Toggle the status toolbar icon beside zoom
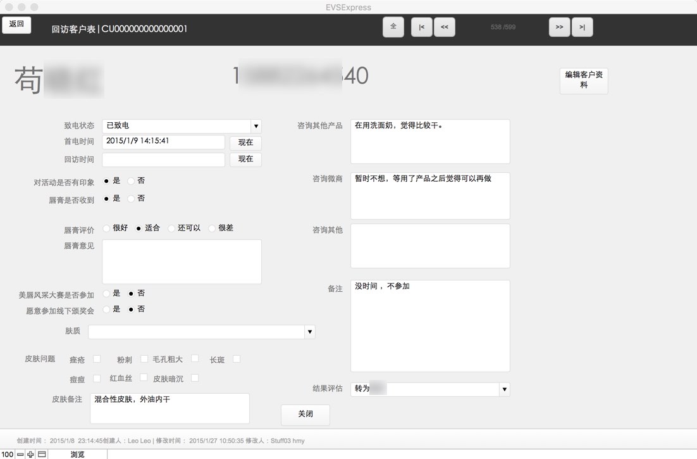Image resolution: width=697 pixels, height=459 pixels. tap(42, 454)
